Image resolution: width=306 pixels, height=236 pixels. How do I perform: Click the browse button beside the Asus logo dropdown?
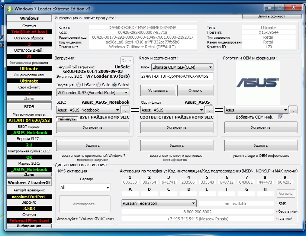pyautogui.click(x=293, y=110)
